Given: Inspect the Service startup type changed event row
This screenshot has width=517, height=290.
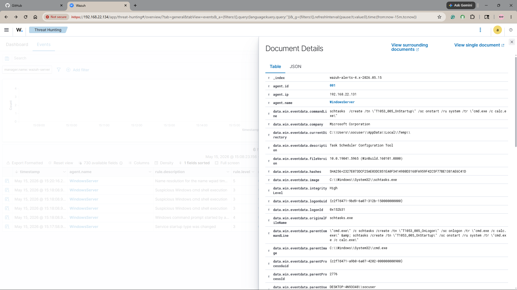Looking at the screenshot, I should point(7,227).
